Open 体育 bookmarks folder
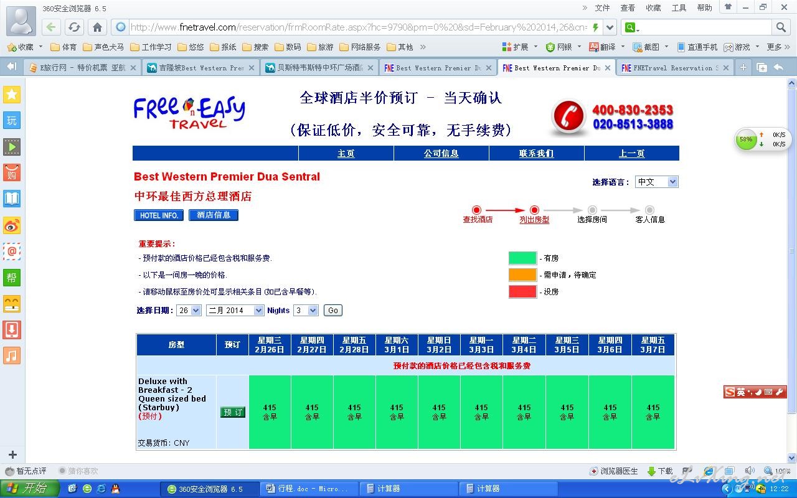The width and height of the screenshot is (797, 498). click(x=64, y=47)
